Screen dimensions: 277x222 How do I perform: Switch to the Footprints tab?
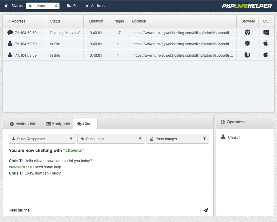pyautogui.click(x=58, y=124)
